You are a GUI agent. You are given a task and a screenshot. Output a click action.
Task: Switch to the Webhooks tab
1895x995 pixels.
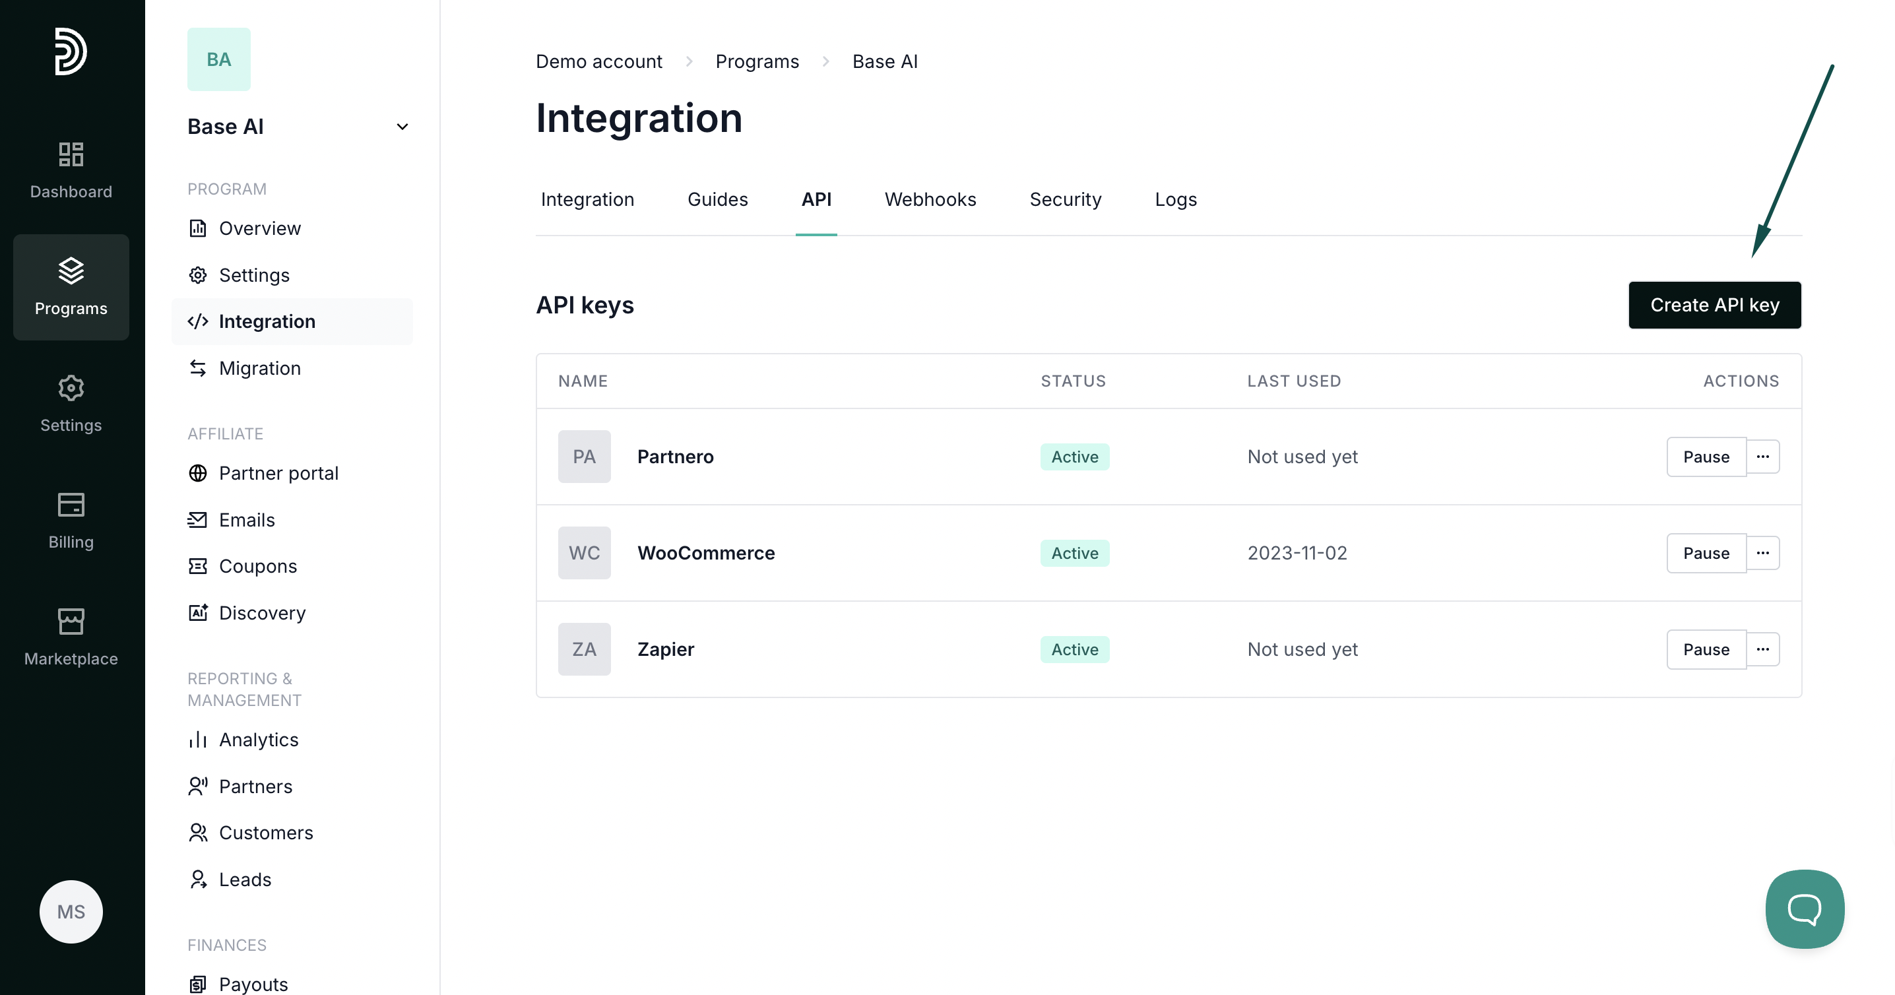point(930,199)
